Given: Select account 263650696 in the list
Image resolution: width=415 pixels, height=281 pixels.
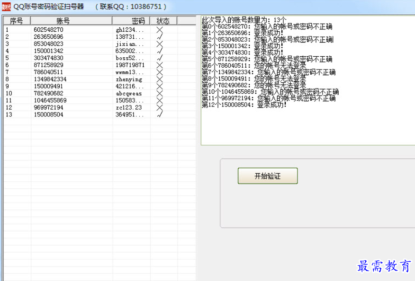Looking at the screenshot, I should tap(48, 37).
